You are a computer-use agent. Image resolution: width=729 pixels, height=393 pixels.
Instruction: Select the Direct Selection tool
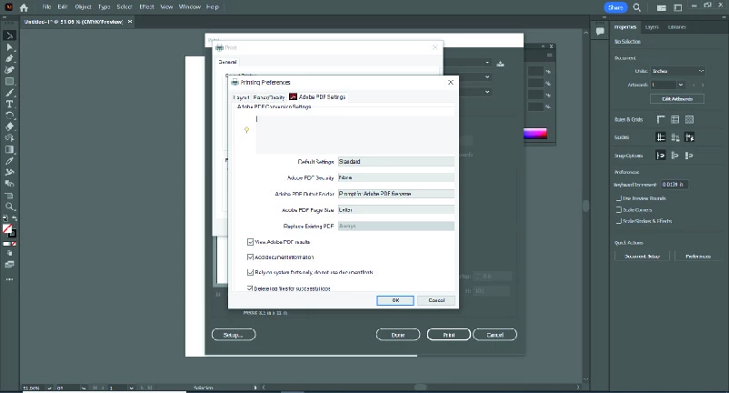[x=9, y=47]
